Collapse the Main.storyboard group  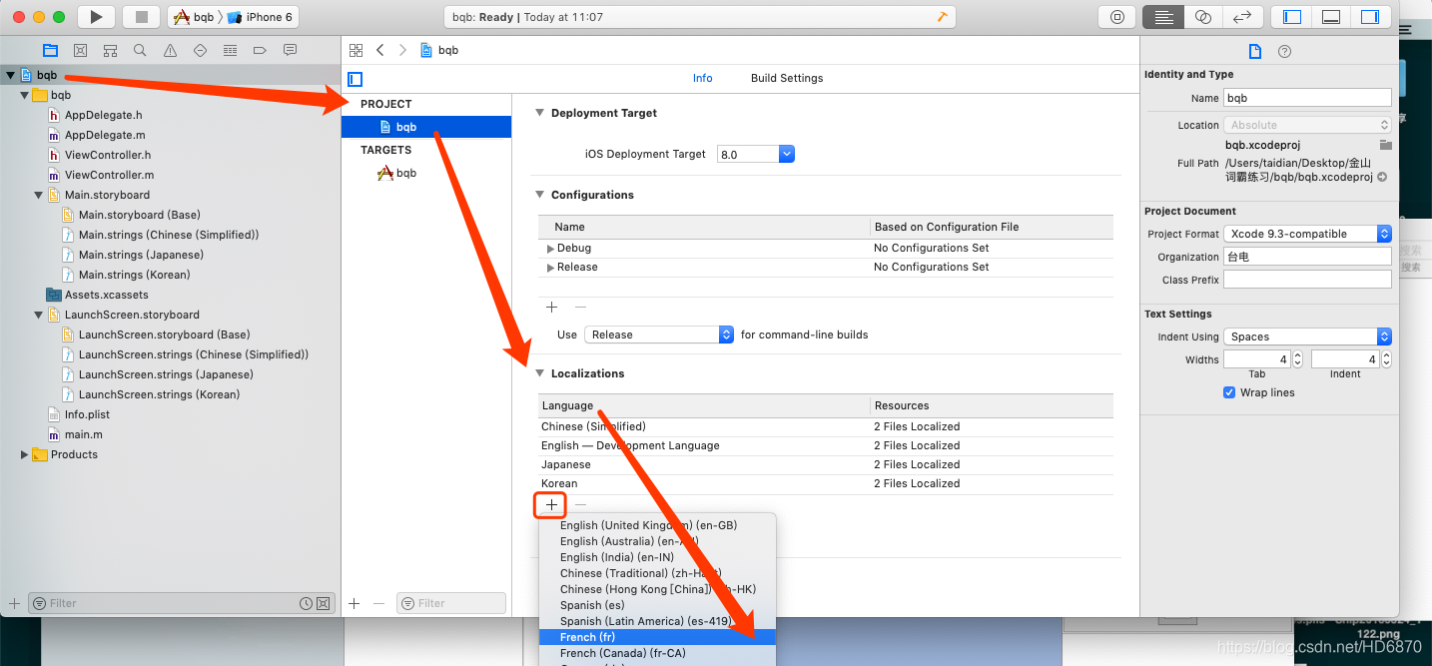pyautogui.click(x=39, y=195)
